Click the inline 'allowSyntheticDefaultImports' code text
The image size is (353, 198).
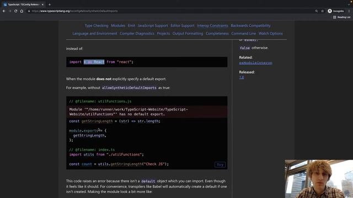click(129, 88)
